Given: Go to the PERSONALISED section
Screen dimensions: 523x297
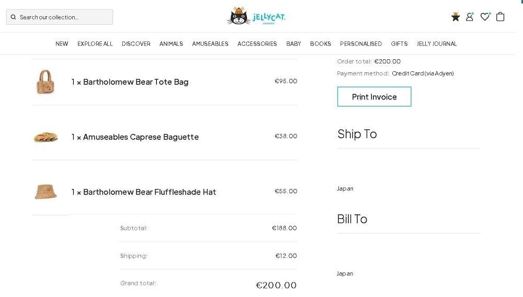Looking at the screenshot, I should click(361, 44).
